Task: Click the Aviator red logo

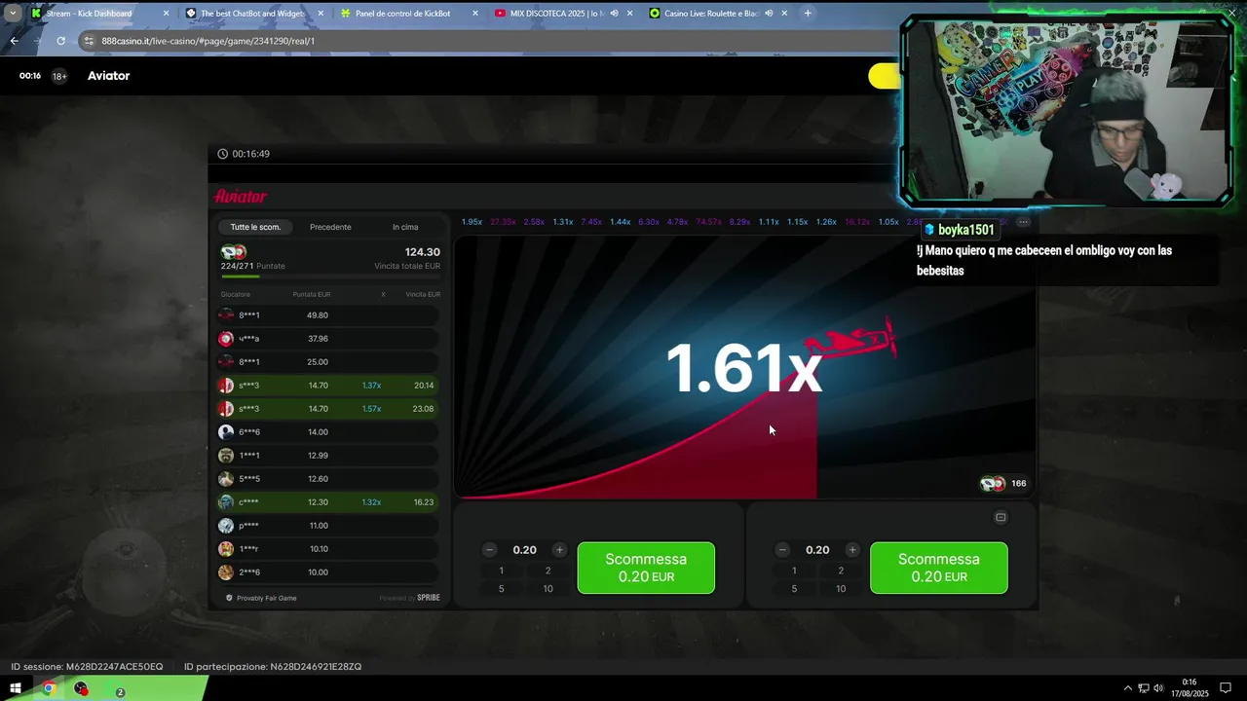Action: coord(241,197)
